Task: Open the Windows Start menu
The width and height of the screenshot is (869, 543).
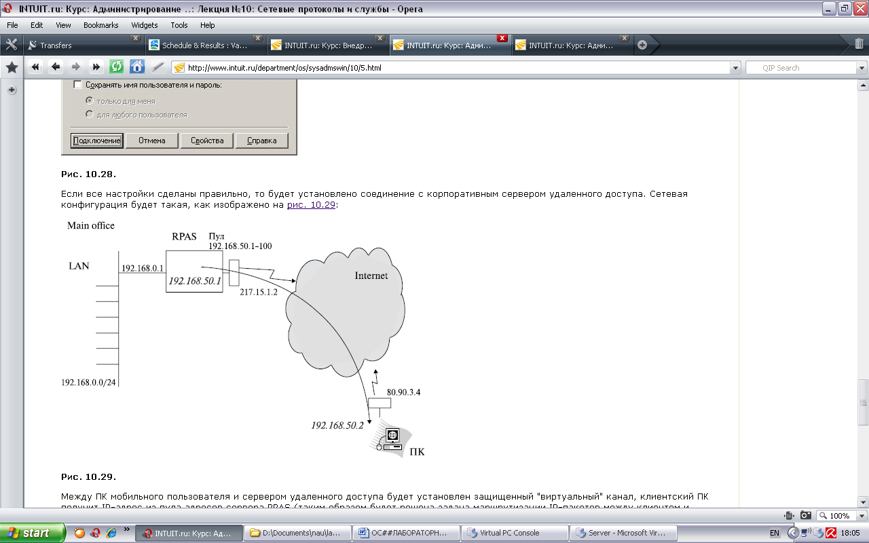Action: pyautogui.click(x=33, y=533)
